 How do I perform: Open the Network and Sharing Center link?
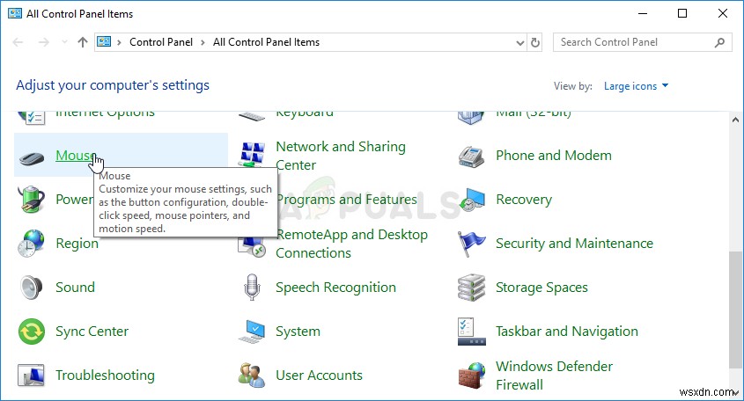point(340,156)
